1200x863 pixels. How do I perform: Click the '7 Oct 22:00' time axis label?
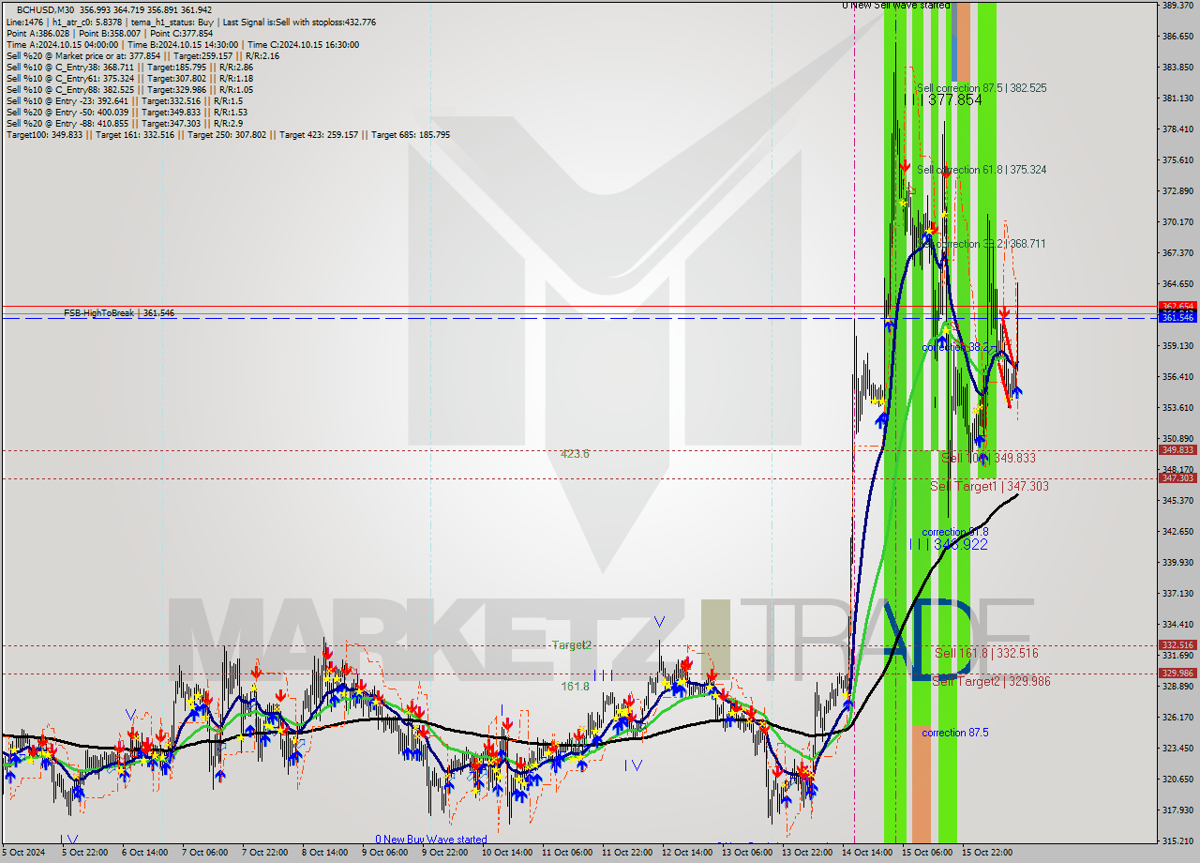click(x=263, y=854)
